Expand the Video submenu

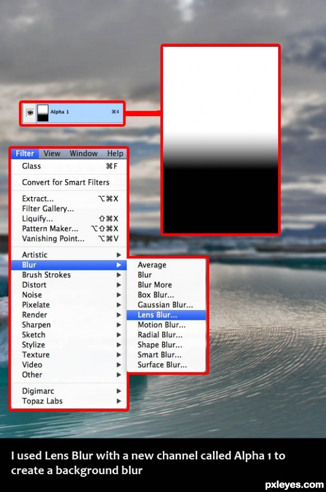[69, 364]
